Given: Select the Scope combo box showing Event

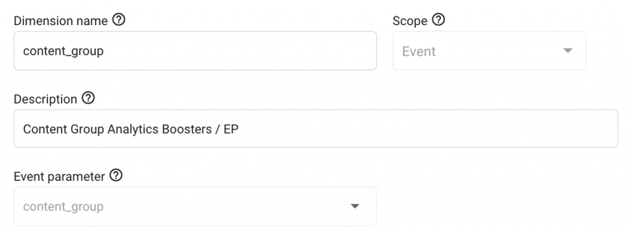Looking at the screenshot, I should 489,51.
